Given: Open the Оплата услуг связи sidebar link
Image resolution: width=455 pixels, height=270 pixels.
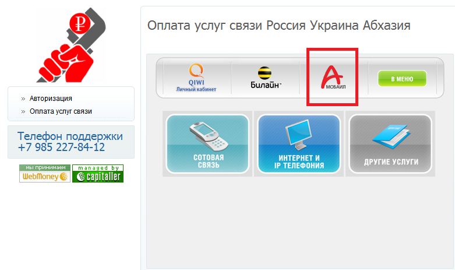Looking at the screenshot, I should pos(61,111).
